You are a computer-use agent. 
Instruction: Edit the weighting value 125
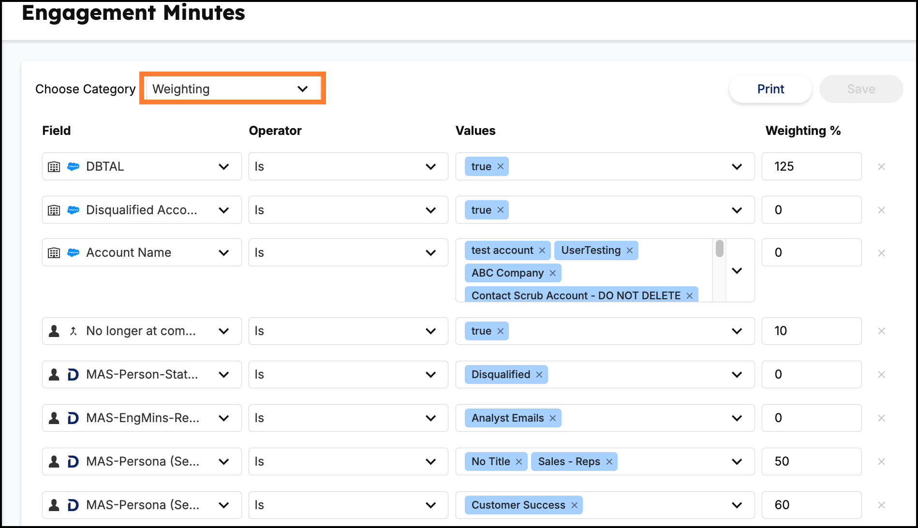(x=812, y=166)
